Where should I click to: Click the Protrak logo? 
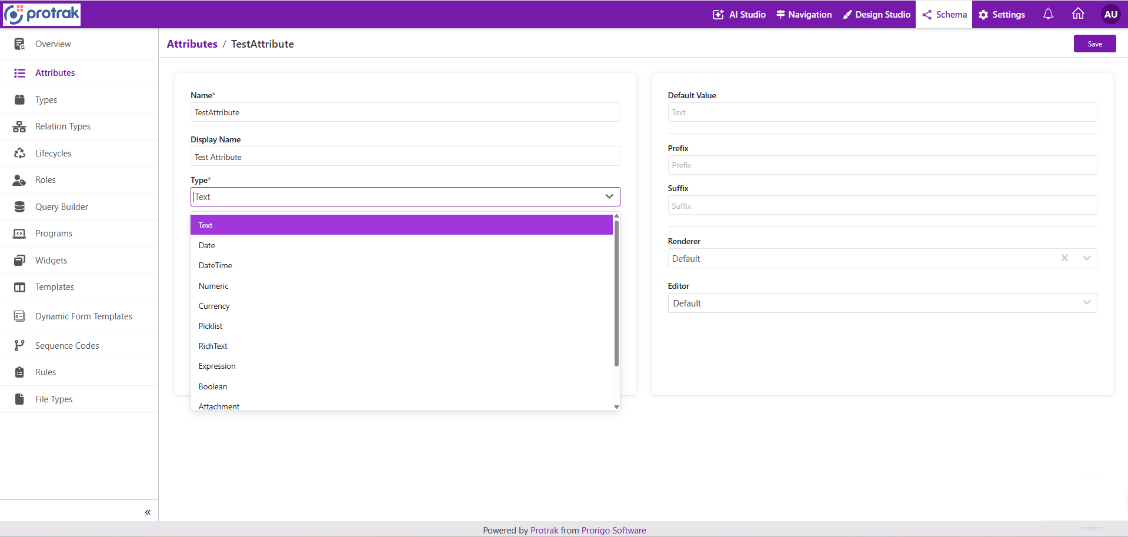(42, 14)
